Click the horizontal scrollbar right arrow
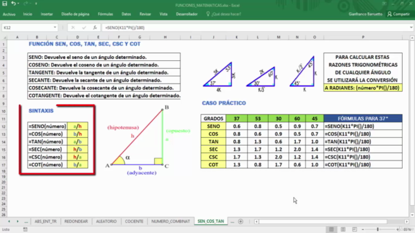 point(407,221)
